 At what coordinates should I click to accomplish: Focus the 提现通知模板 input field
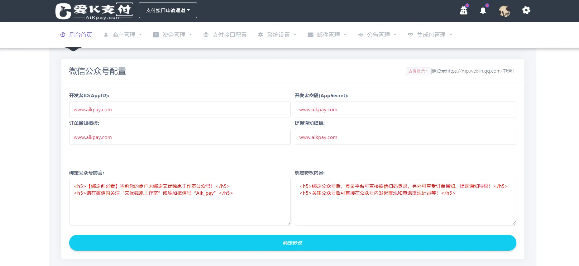[x=405, y=137]
